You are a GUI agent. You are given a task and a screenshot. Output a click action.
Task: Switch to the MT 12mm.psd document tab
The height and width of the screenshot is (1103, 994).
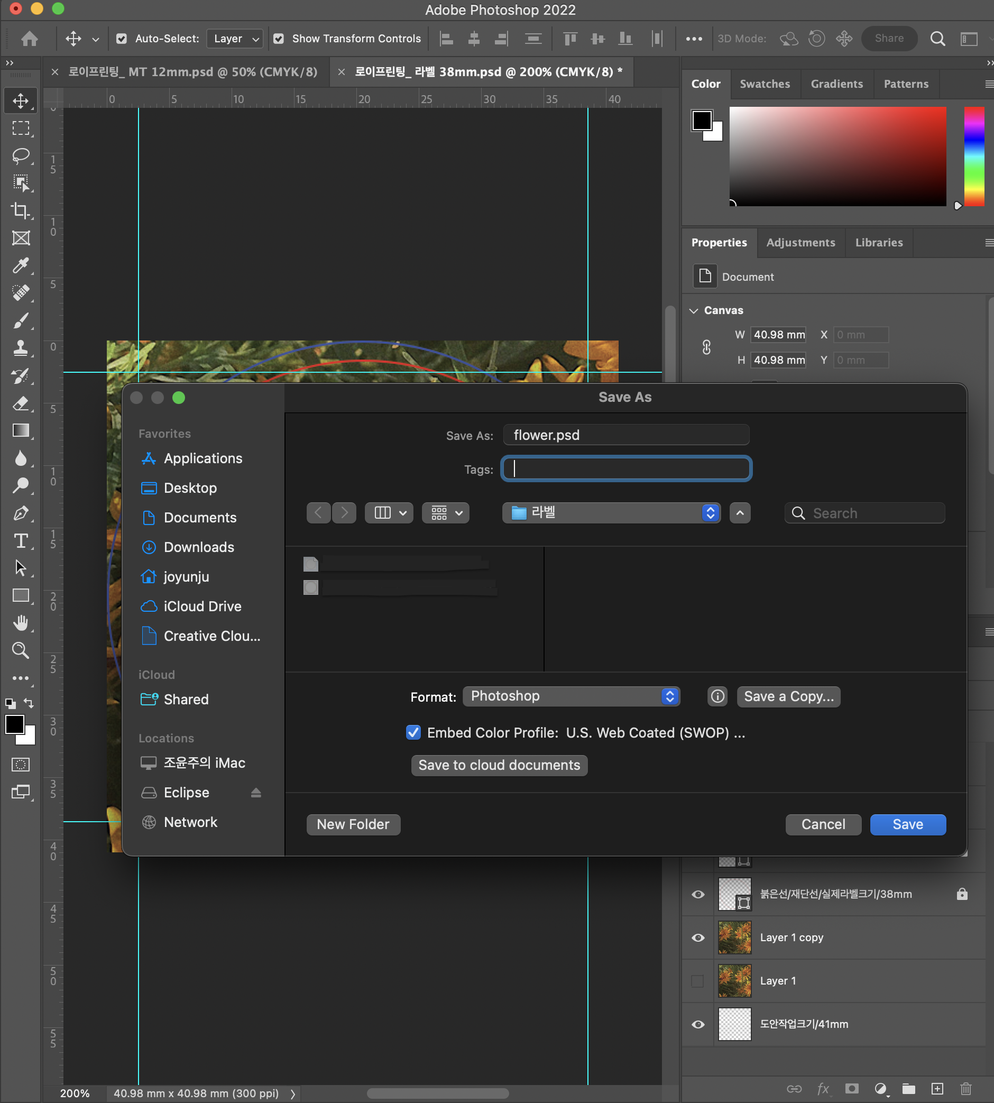pos(192,71)
